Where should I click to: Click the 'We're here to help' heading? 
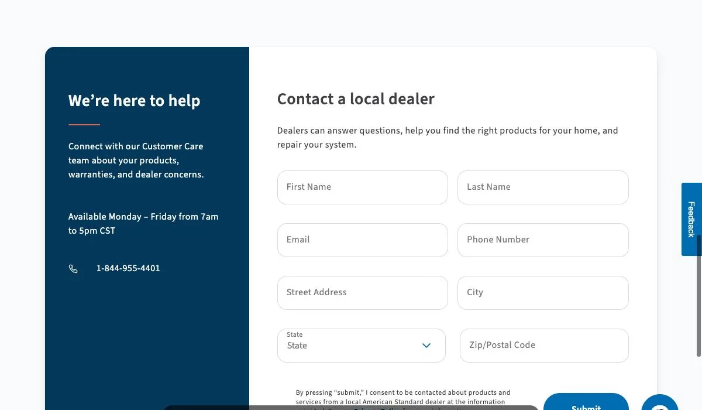click(x=134, y=101)
